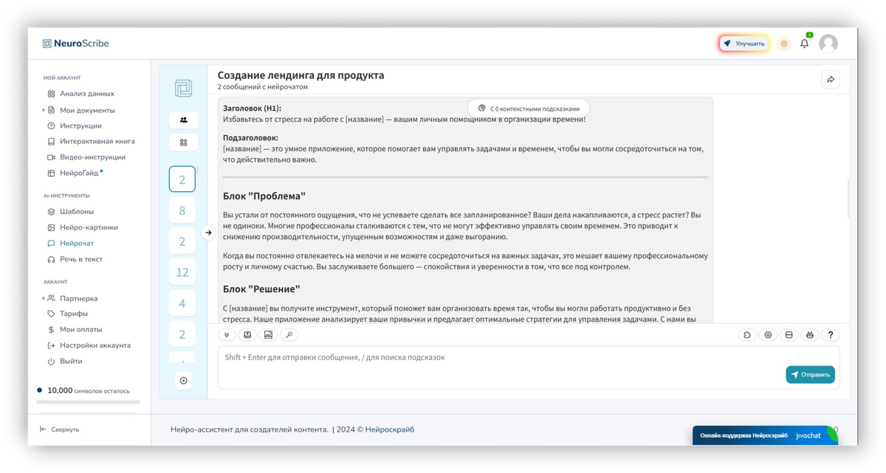Click the chat panel logo icon
Image resolution: width=886 pixels, height=473 pixels.
tap(183, 89)
